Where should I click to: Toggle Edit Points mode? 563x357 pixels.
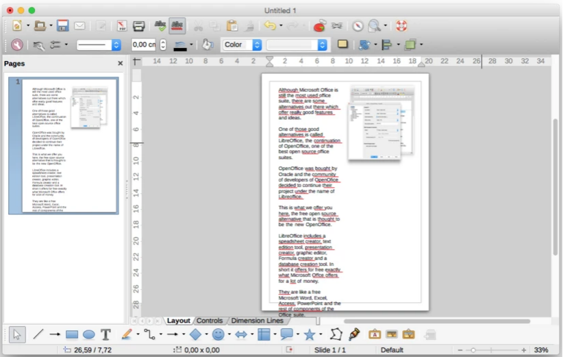click(x=336, y=334)
